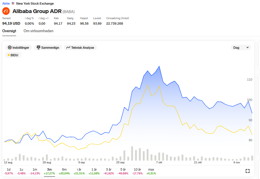The width and height of the screenshot is (260, 179).
Task: Expand chart to fullscreen
Action: 247,171
